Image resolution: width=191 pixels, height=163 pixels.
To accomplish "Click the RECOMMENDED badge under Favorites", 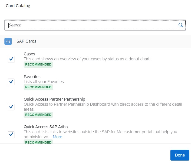I will point(38,87).
